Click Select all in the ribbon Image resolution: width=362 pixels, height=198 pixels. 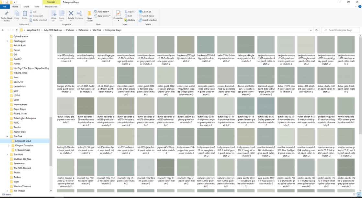coord(145,12)
